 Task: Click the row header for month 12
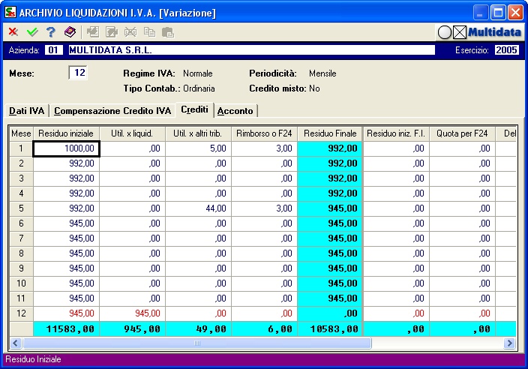coord(21,313)
